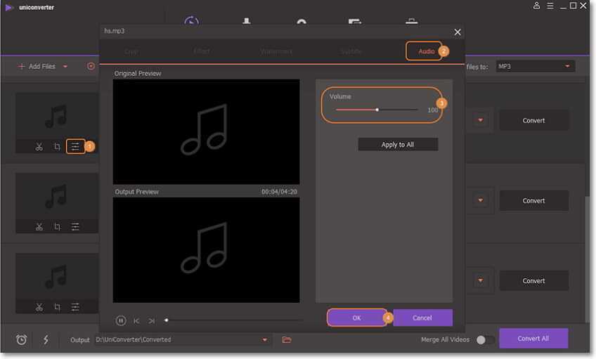
Task: Open the user account icon
Action: click(x=538, y=6)
